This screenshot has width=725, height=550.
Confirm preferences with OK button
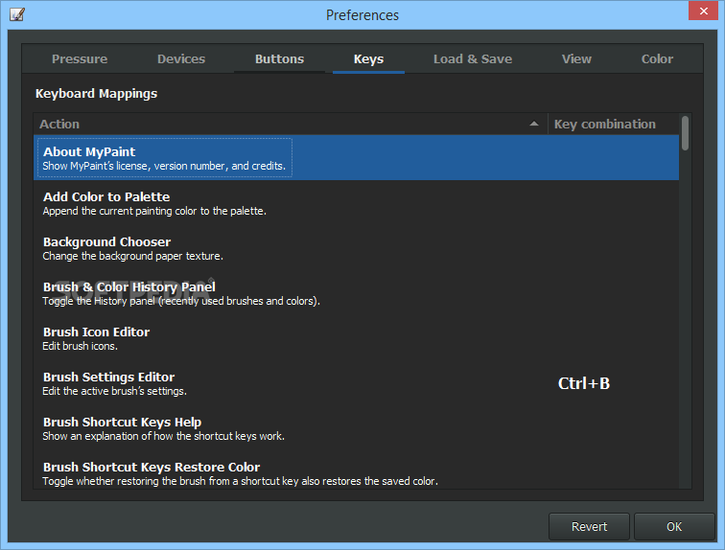tap(674, 526)
